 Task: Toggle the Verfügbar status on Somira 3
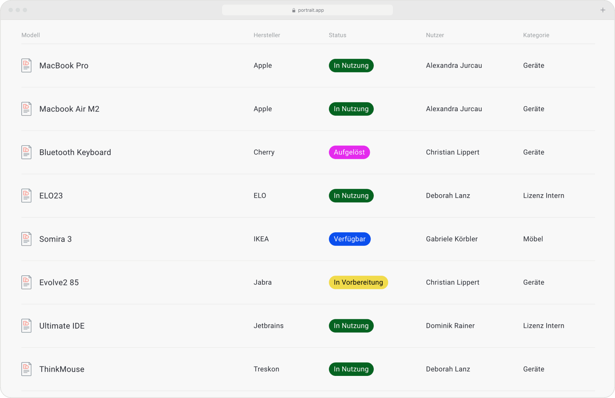click(349, 239)
